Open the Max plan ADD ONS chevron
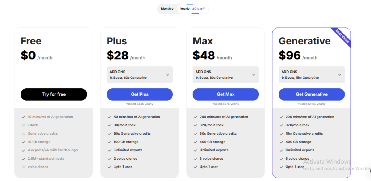The image size is (371, 181). (253, 74)
